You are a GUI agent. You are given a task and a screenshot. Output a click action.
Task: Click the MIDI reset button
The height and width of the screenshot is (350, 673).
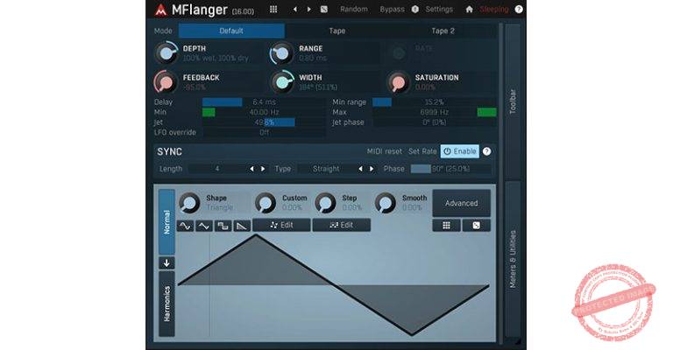(384, 151)
